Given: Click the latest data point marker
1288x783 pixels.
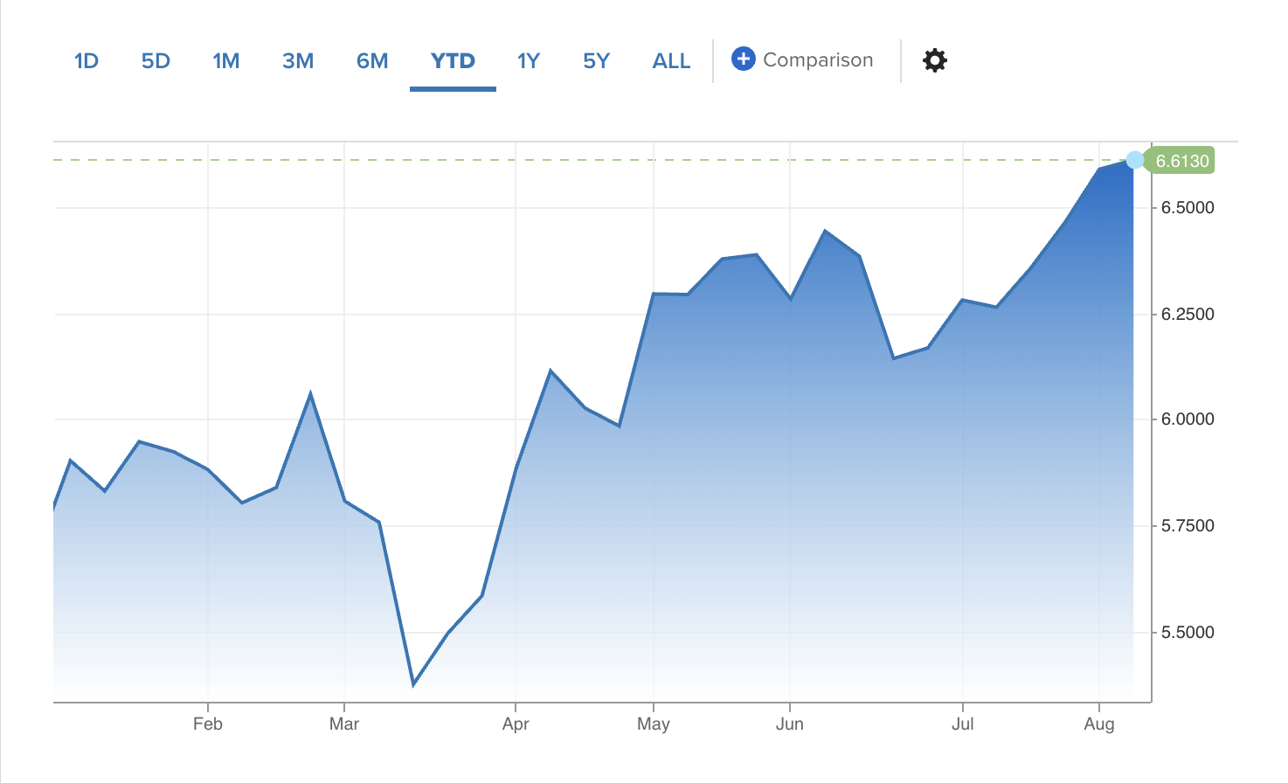Looking at the screenshot, I should coord(1134,160).
